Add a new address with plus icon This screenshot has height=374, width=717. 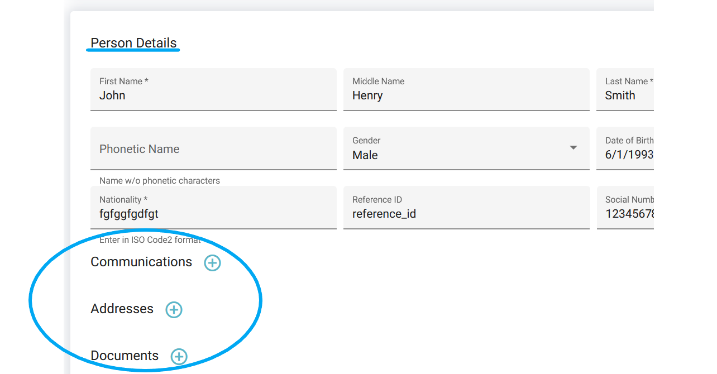point(174,310)
